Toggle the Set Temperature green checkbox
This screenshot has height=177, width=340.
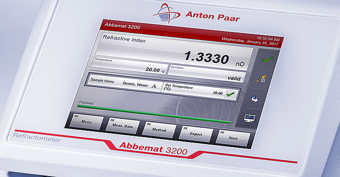click(230, 94)
